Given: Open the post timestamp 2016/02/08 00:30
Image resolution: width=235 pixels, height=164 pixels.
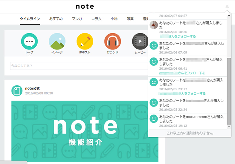Looking at the screenshot, I should tap(39, 93).
